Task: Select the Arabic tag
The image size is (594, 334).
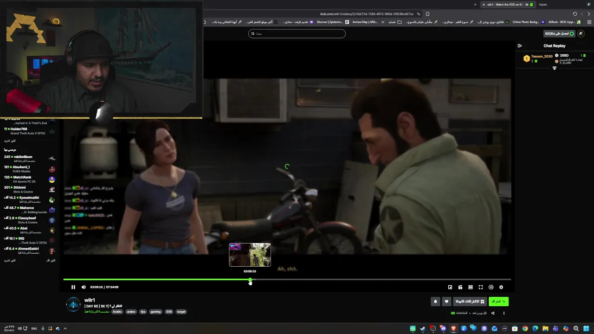Action: click(117, 312)
